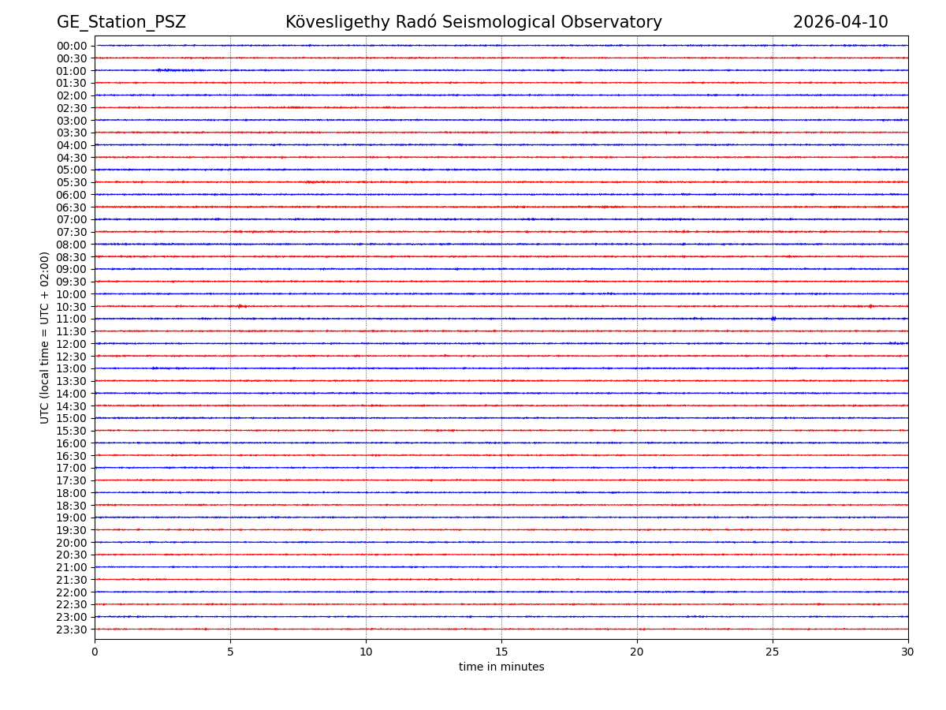Click the GE_Station_PSZ station title

[x=121, y=22]
